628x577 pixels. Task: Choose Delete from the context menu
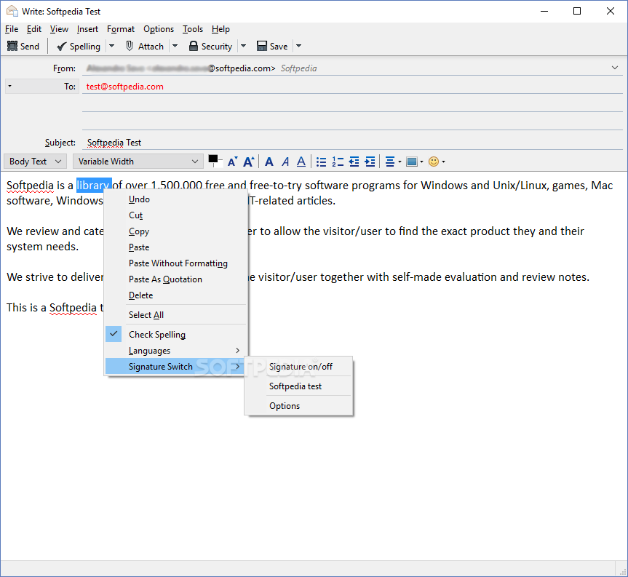pyautogui.click(x=176, y=295)
